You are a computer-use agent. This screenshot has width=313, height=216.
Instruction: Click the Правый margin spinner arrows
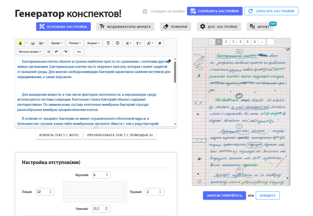pyautogui.click(x=160, y=192)
